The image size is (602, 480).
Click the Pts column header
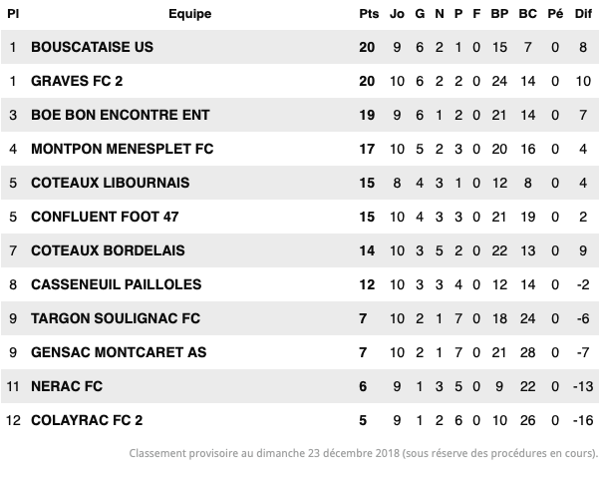point(369,14)
